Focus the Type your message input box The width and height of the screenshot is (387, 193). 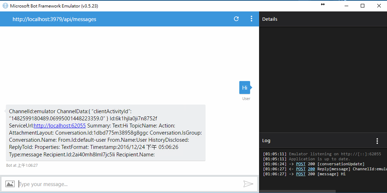(130, 184)
